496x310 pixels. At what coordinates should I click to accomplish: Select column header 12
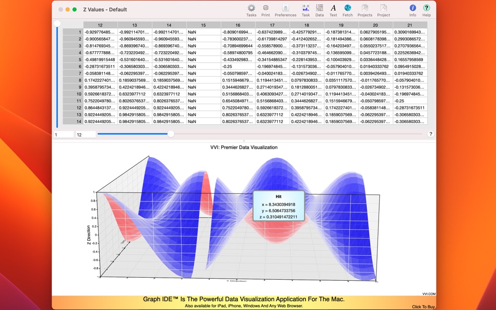(100, 25)
